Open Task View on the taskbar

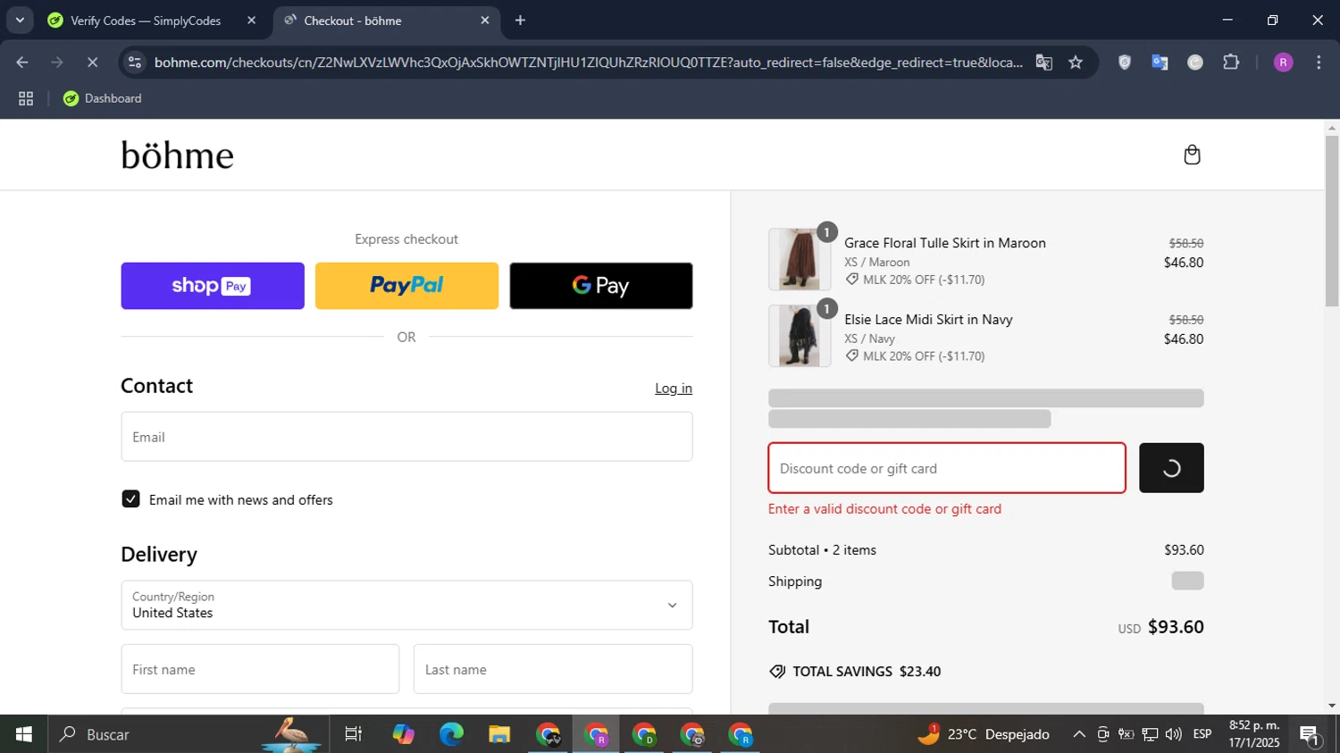[x=354, y=734]
